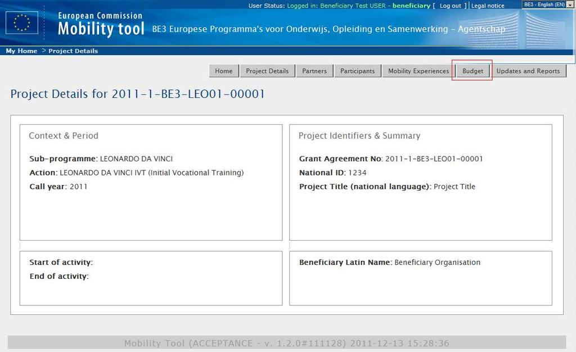Click the Project Title value
The image size is (576, 352).
coord(454,187)
